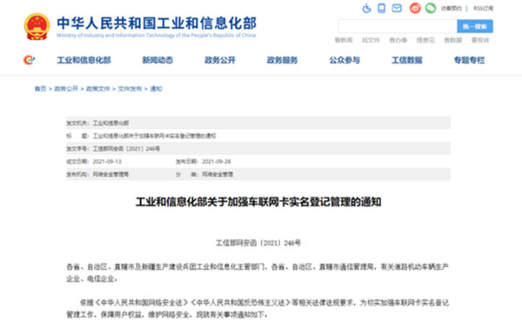Click 文件发布 in breadcrumb trail

(130, 89)
